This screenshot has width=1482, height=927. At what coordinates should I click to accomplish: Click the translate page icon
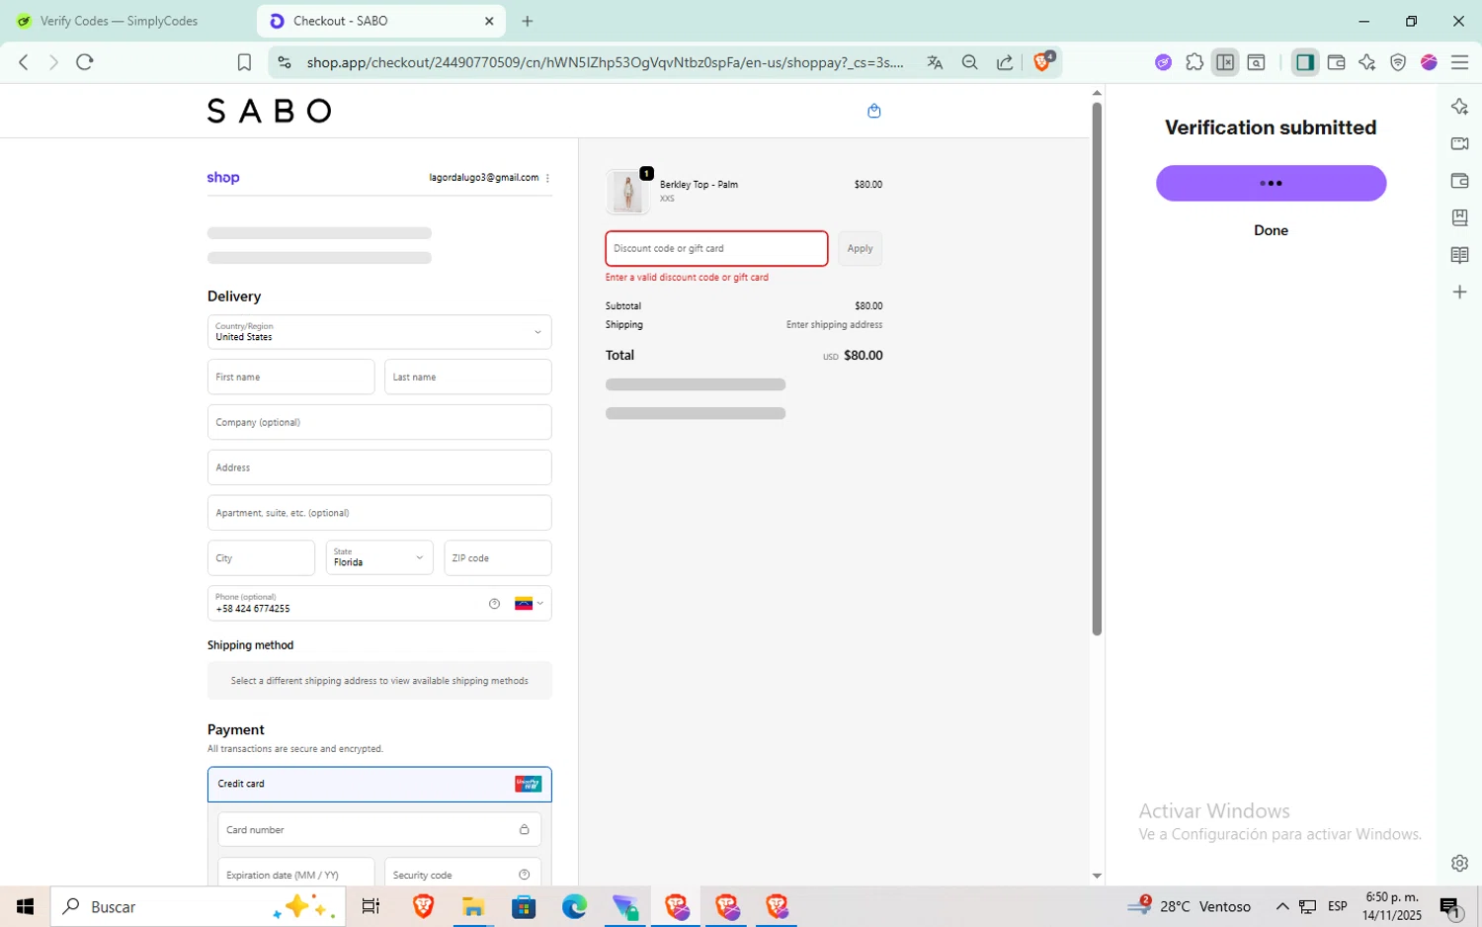(x=935, y=62)
